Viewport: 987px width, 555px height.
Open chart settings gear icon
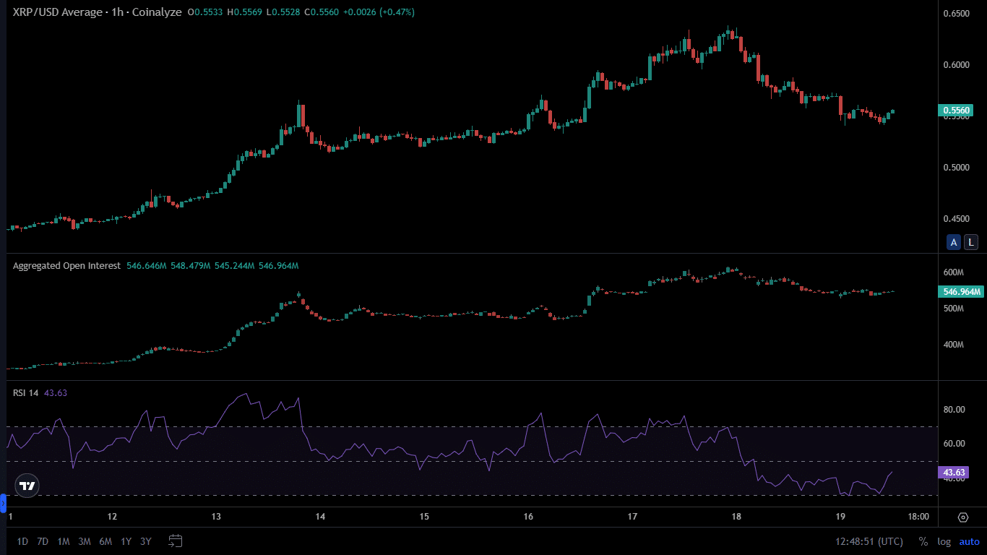click(x=963, y=517)
